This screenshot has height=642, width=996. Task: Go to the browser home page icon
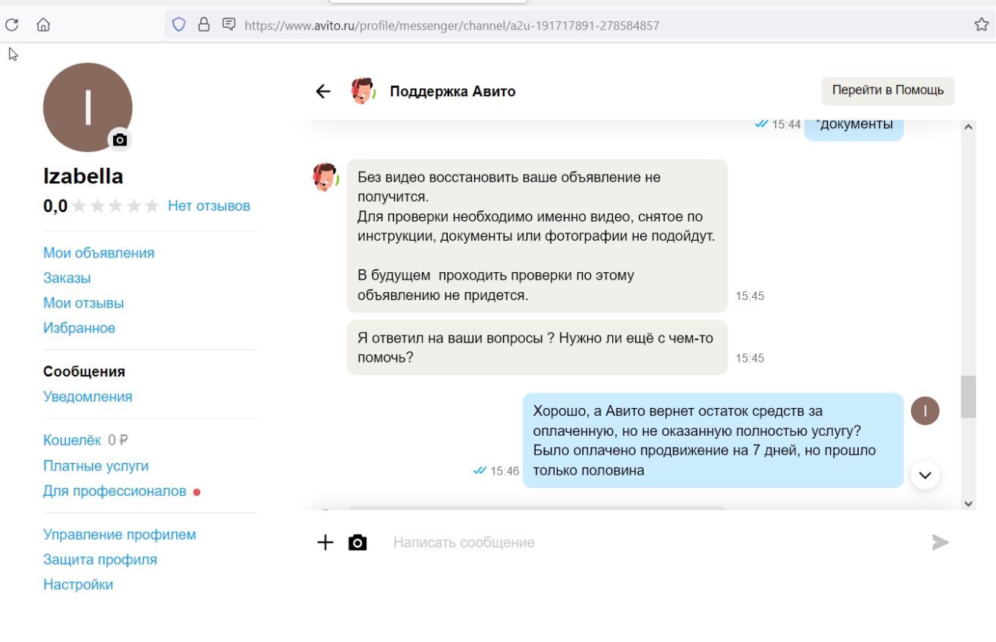click(x=43, y=25)
